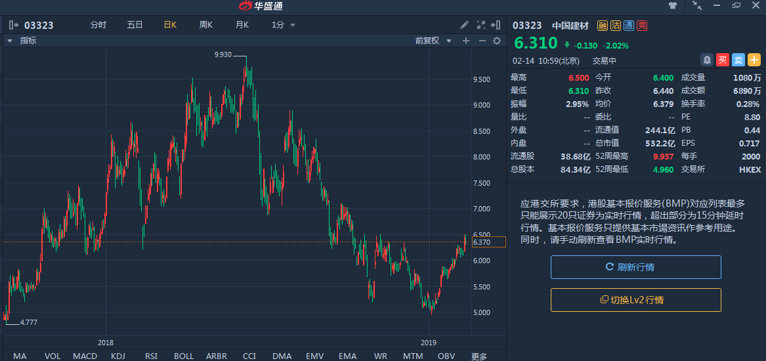766x361 pixels.
Task: Click the 4.777 low price label
Action: pyautogui.click(x=28, y=322)
